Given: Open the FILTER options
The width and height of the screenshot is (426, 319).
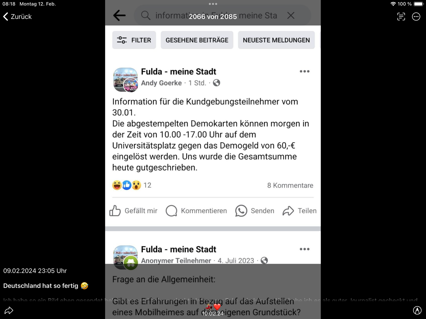Looking at the screenshot, I should 134,40.
